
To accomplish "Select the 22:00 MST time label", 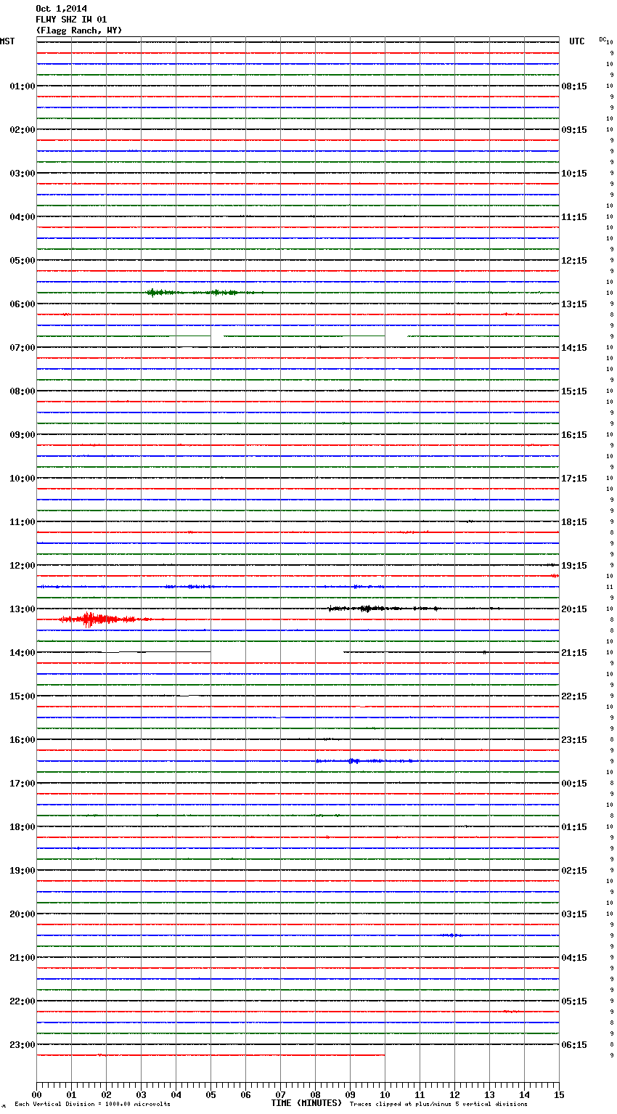I will pyautogui.click(x=23, y=1001).
